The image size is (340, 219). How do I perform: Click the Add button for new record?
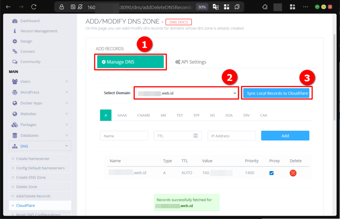point(285,136)
